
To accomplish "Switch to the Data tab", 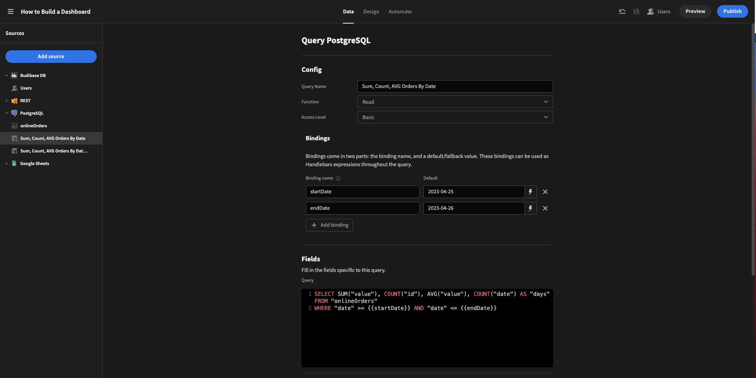I will pyautogui.click(x=348, y=11).
